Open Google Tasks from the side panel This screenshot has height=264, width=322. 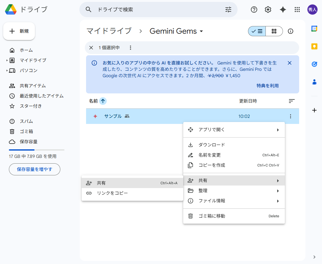point(314,64)
